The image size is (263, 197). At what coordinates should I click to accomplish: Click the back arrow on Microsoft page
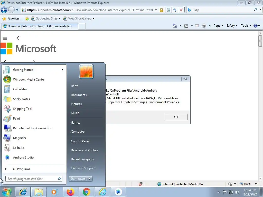18,38
